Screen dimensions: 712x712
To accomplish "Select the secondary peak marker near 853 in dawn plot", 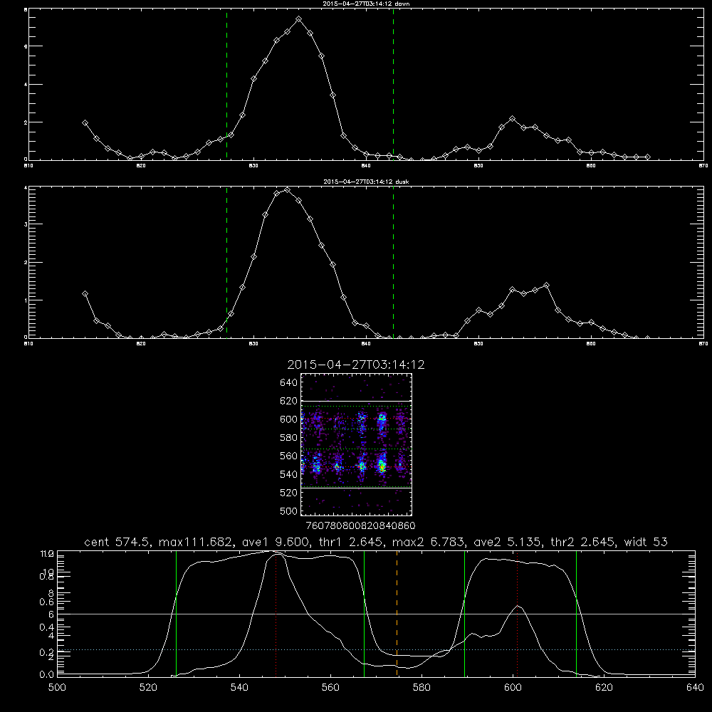I will click(512, 118).
